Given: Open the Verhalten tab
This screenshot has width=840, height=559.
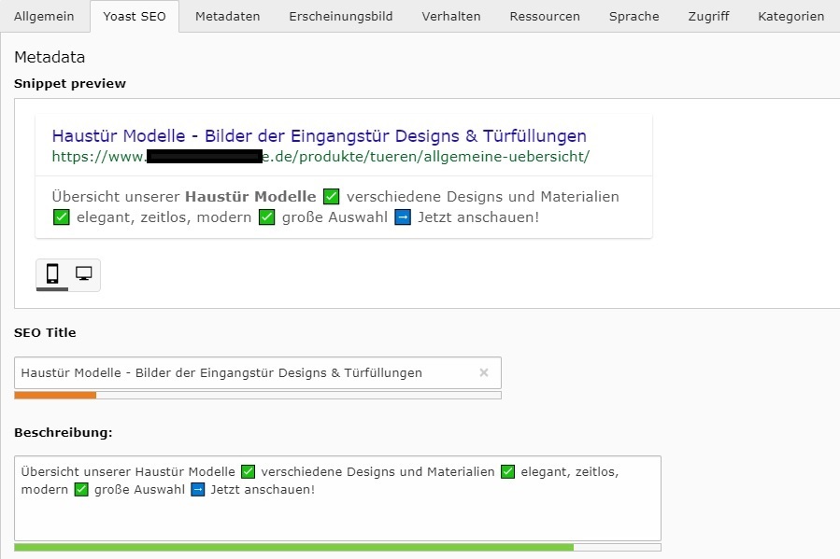Looking at the screenshot, I should point(451,17).
